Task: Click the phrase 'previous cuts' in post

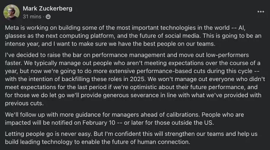Action: click(x=24, y=103)
